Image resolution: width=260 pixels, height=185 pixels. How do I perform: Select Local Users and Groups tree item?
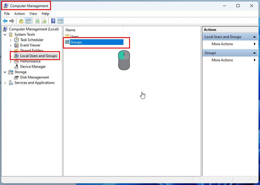[38, 56]
